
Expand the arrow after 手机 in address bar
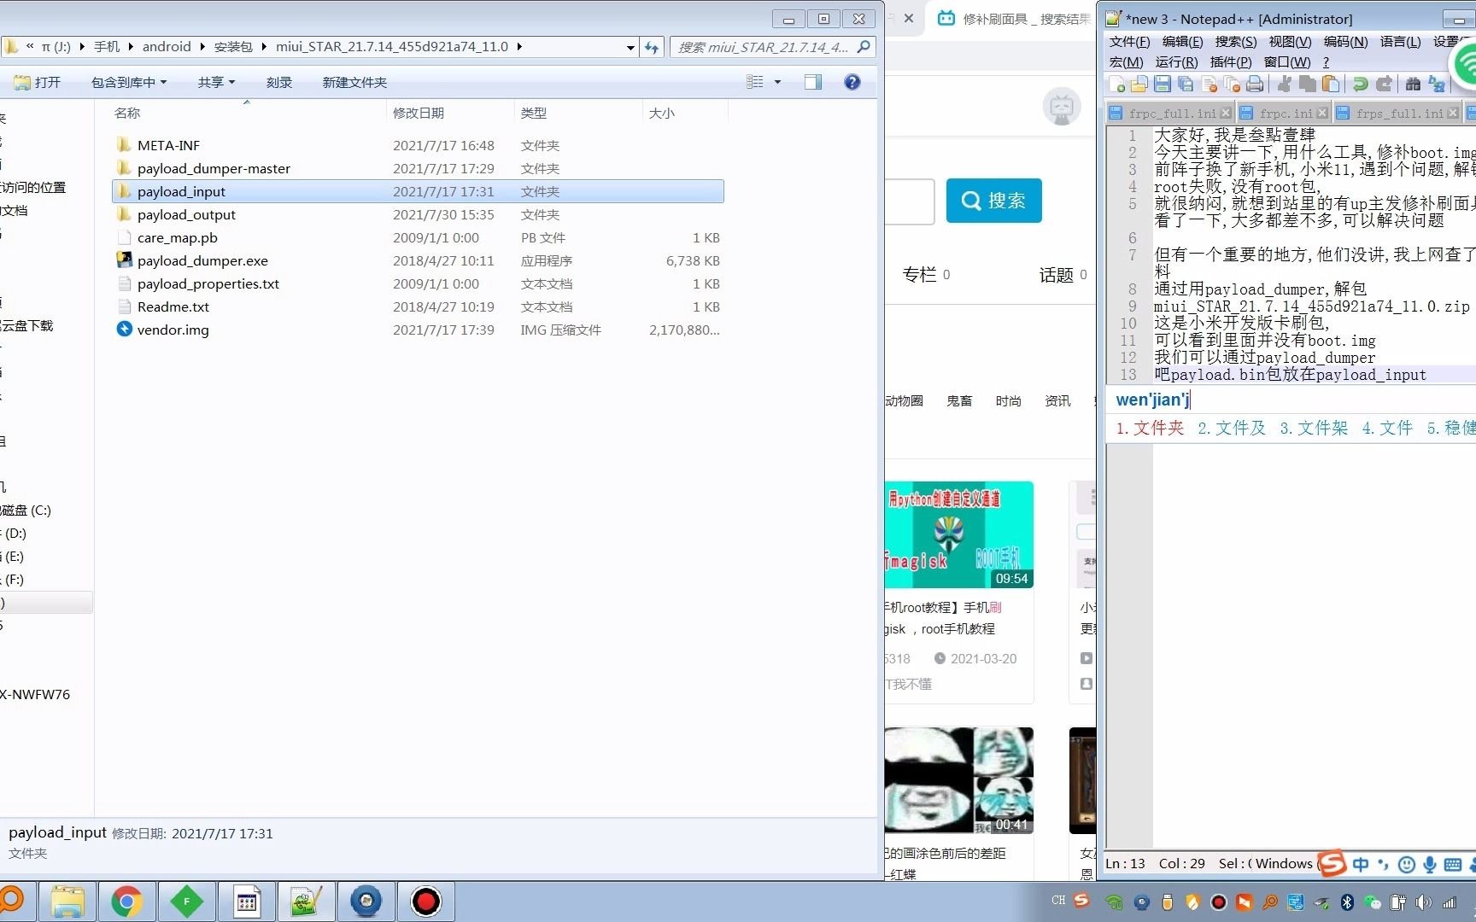click(131, 47)
